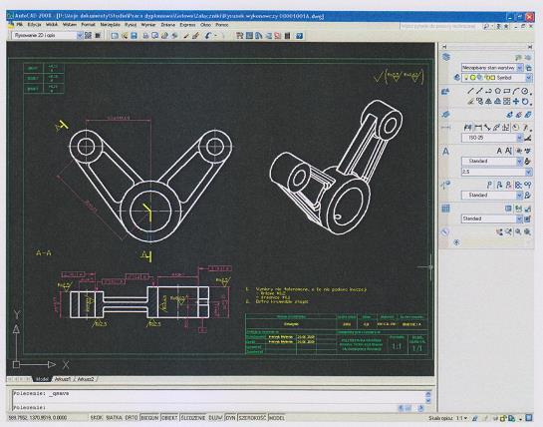Open the Pomoc menu

pyautogui.click(x=221, y=25)
